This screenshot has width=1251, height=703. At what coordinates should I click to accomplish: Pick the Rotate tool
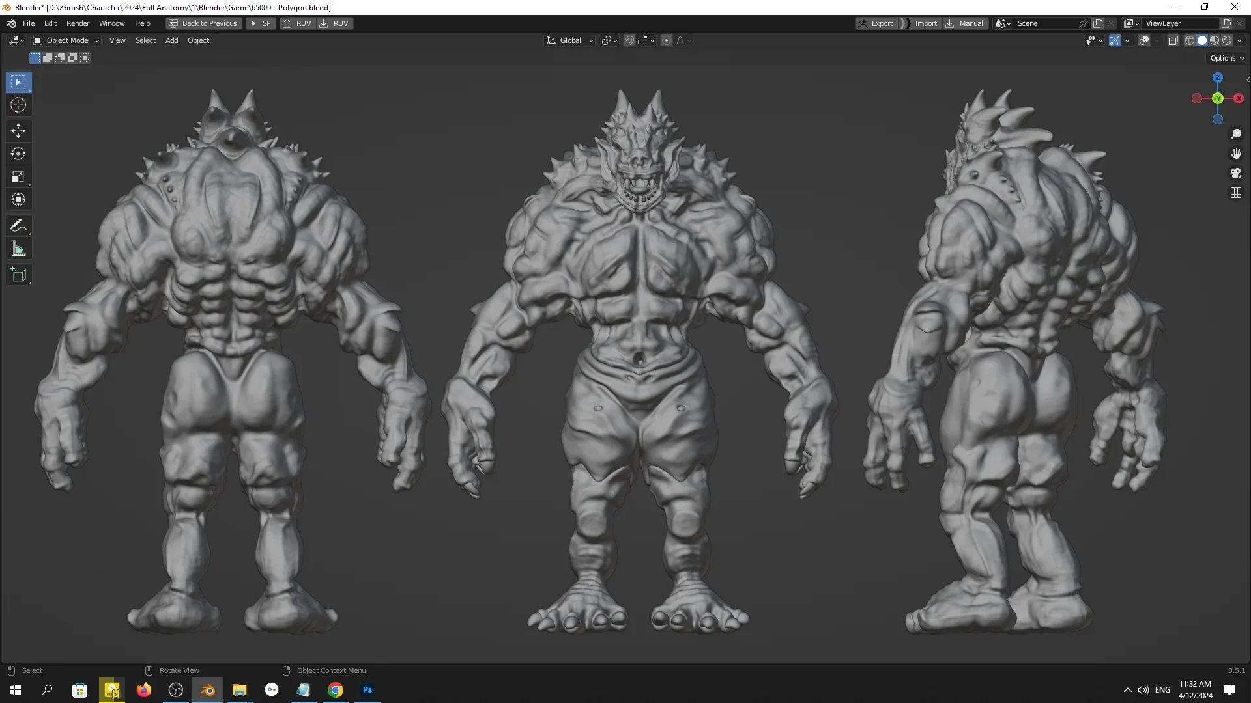[x=18, y=154]
